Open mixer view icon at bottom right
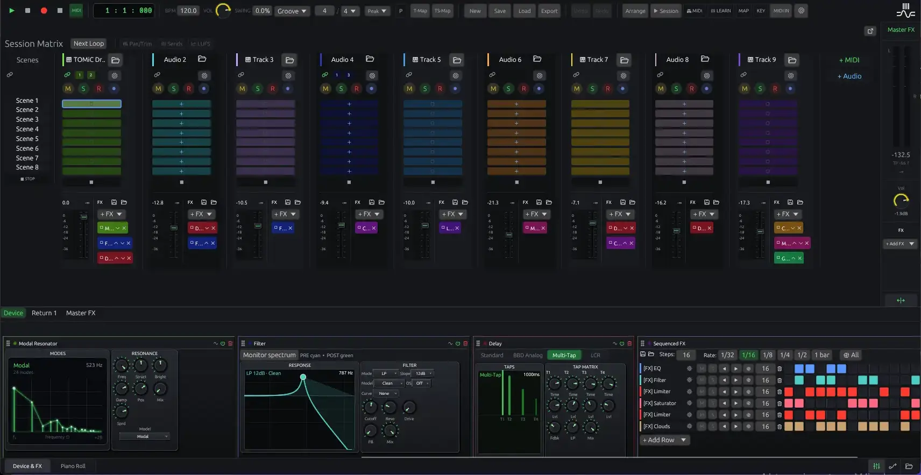Screen dimensions: 921x475 point(876,466)
